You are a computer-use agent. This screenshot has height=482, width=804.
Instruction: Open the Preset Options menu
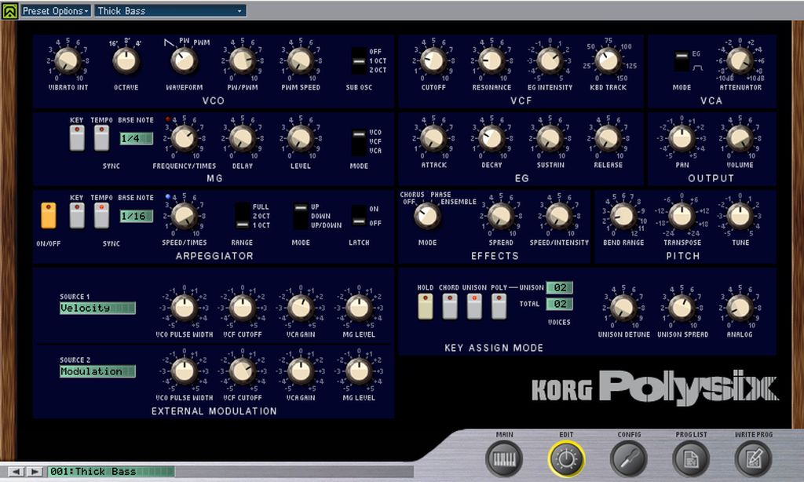56,11
